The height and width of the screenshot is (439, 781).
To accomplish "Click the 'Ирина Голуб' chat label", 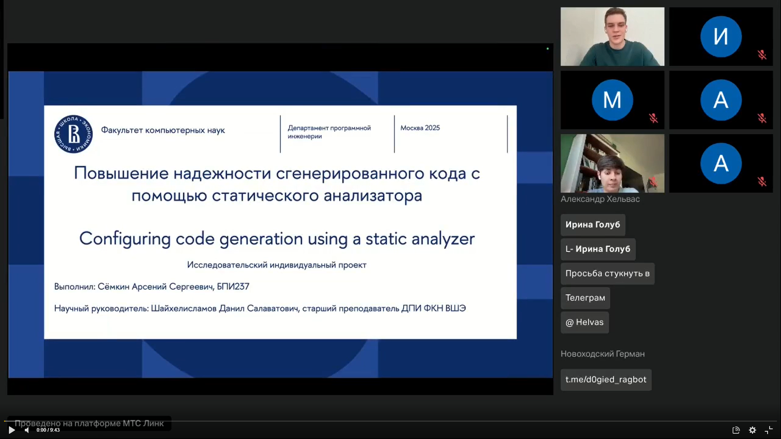I will (x=593, y=225).
